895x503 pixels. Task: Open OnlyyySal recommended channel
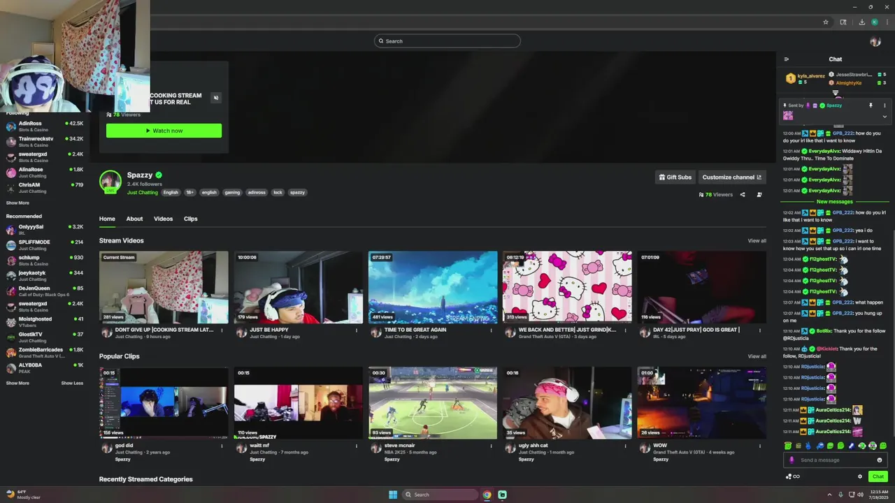click(x=45, y=229)
